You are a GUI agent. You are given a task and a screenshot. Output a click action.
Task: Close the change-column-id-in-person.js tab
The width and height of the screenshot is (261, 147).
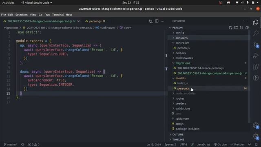pos(78,21)
